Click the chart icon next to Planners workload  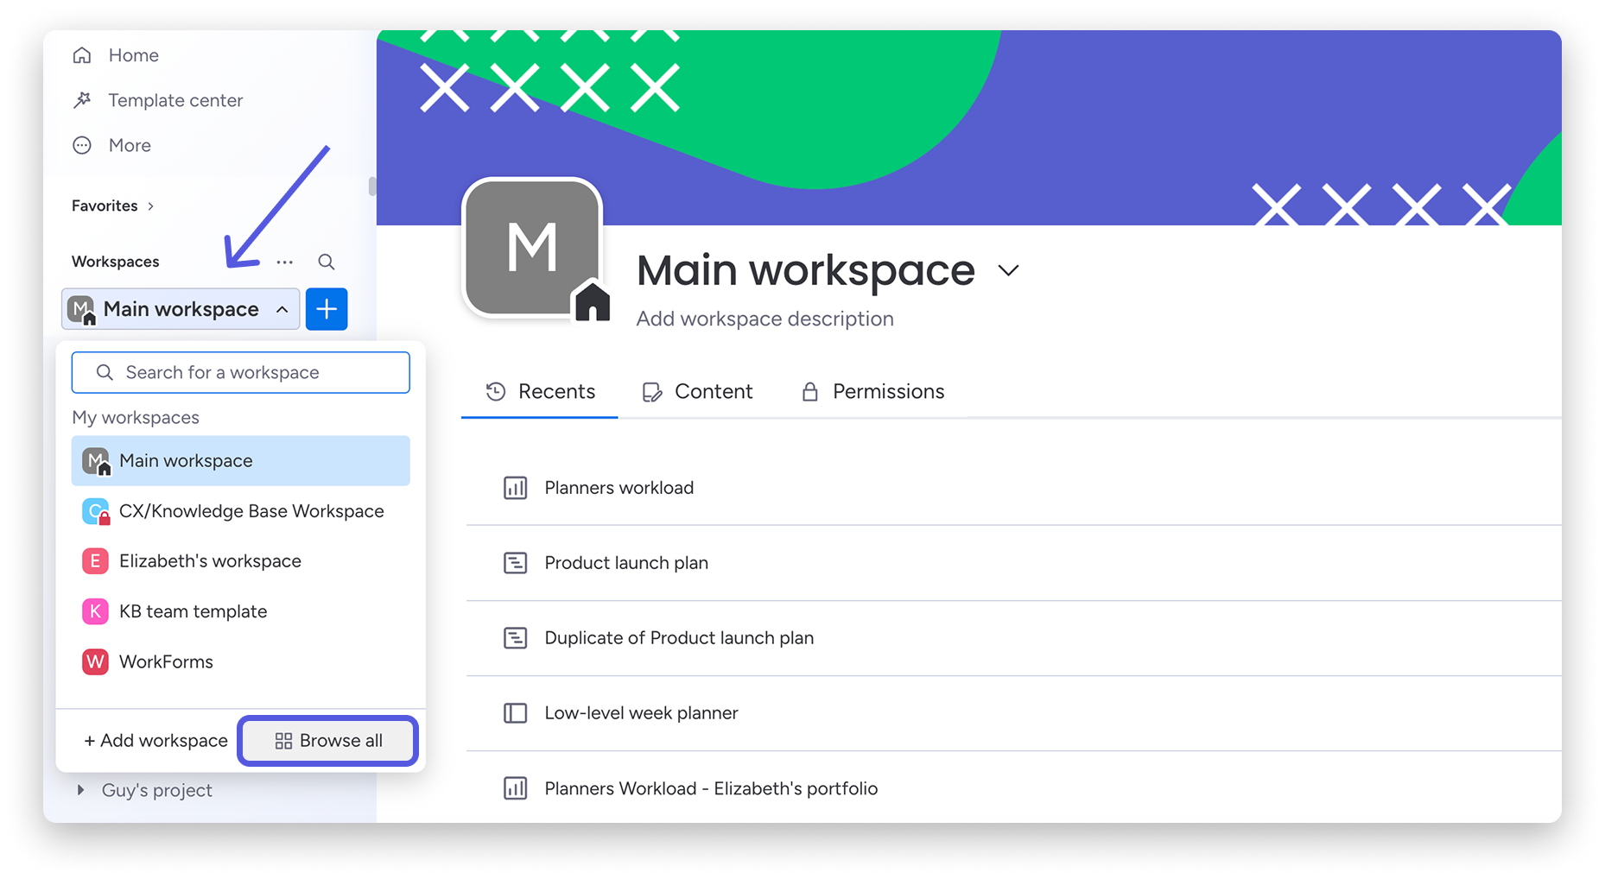coord(515,488)
